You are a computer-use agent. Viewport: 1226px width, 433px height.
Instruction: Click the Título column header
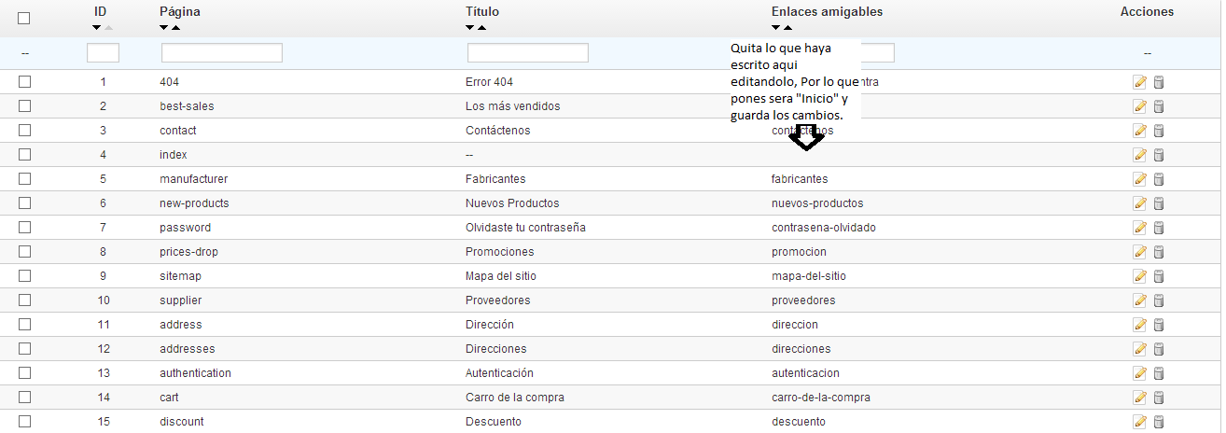click(482, 12)
